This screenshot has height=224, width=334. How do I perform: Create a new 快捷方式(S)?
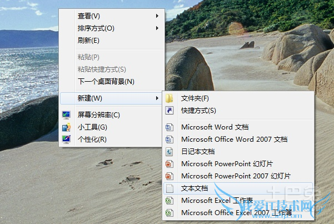(238, 111)
